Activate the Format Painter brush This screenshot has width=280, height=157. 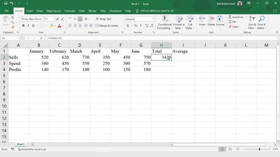click(x=13, y=27)
